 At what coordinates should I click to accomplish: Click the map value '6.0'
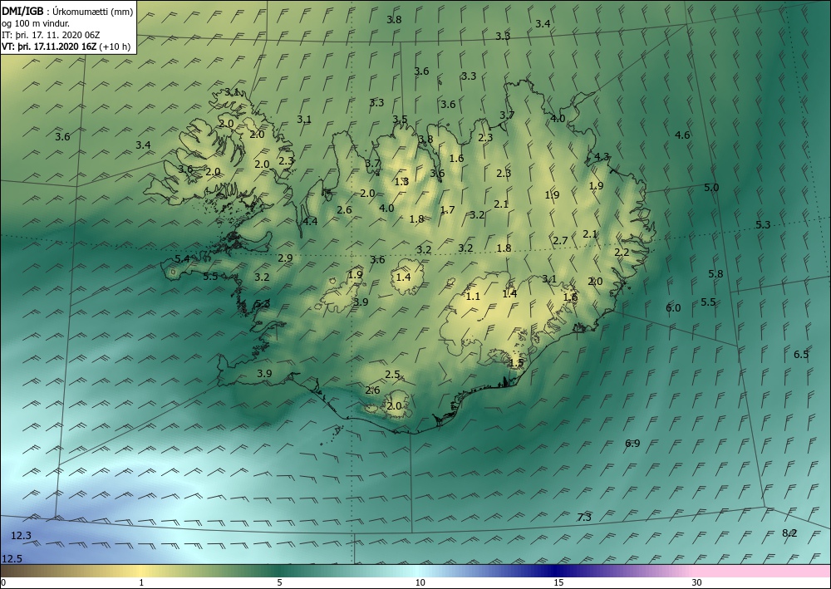pyautogui.click(x=673, y=307)
